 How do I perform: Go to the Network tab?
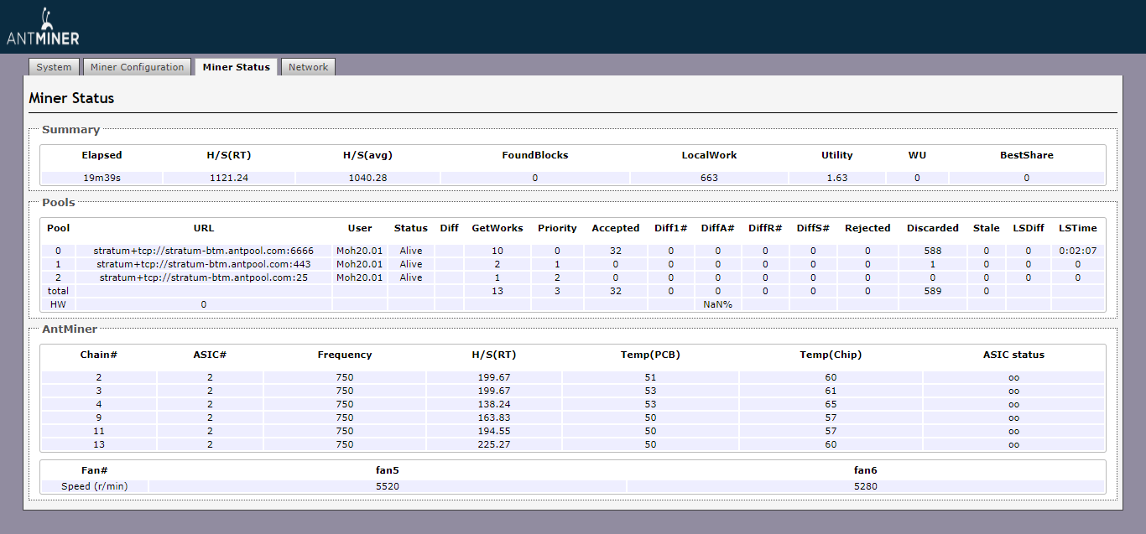pos(308,67)
